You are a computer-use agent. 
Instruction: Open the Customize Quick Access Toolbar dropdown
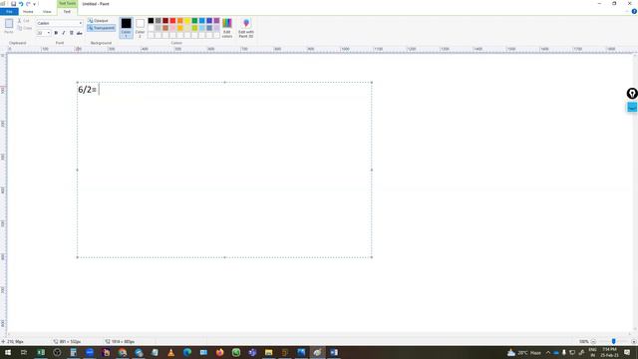35,4
